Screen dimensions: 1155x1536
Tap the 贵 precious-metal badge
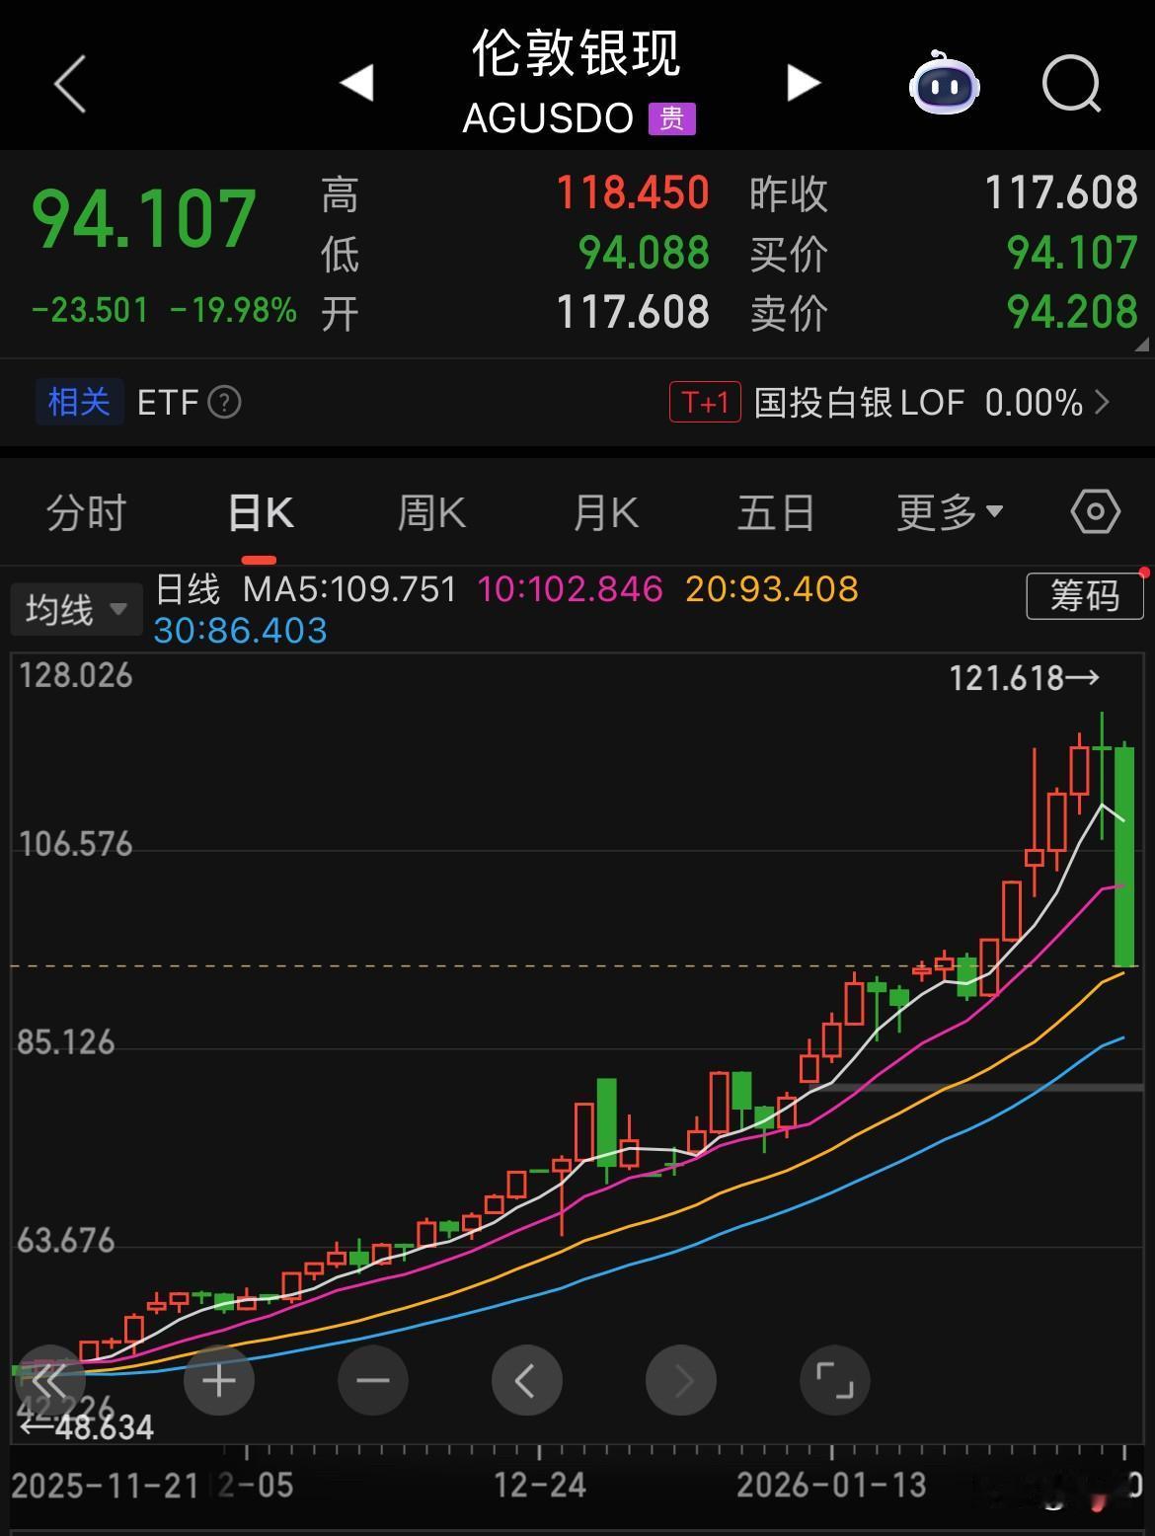(x=672, y=119)
